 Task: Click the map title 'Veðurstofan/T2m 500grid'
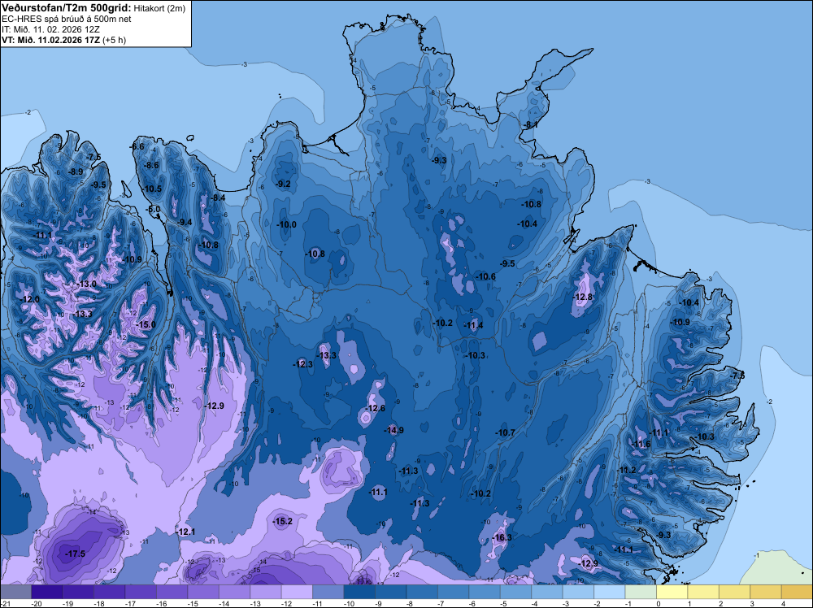click(66, 7)
